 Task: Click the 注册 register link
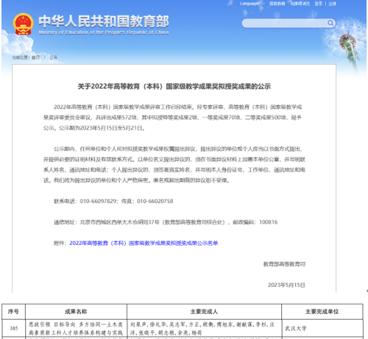[x=332, y=4]
